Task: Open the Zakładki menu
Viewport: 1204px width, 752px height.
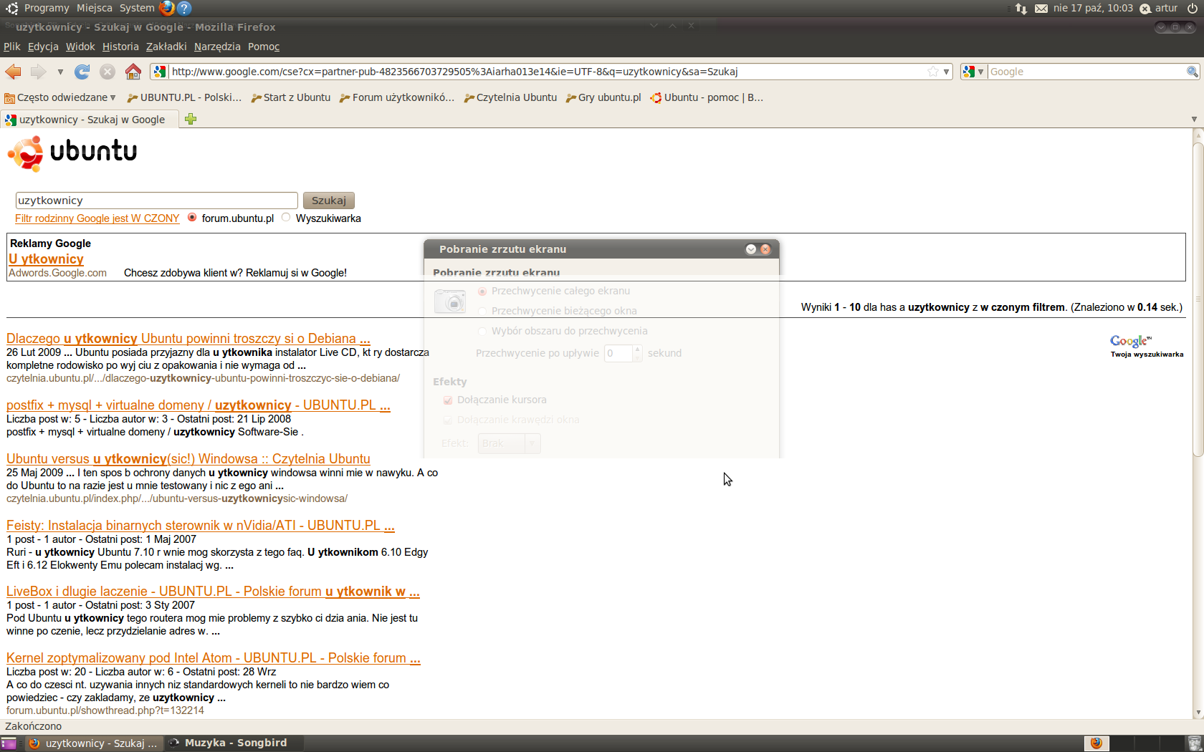Action: [x=166, y=47]
